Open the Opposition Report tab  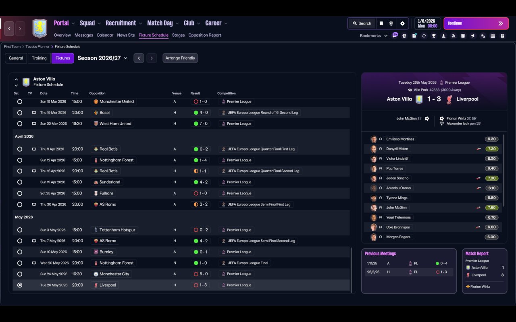click(x=205, y=35)
